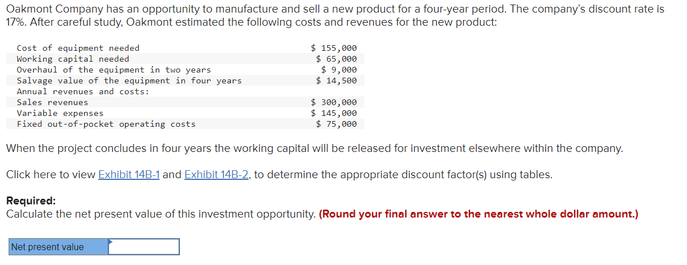This screenshot has width=687, height=265.
Task: Click the $ 300,000 sales revenue value
Action: pos(334,103)
